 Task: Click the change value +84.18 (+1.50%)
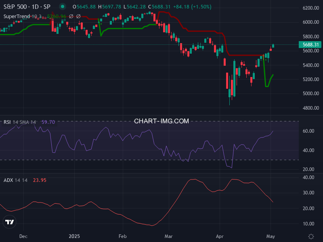point(192,7)
